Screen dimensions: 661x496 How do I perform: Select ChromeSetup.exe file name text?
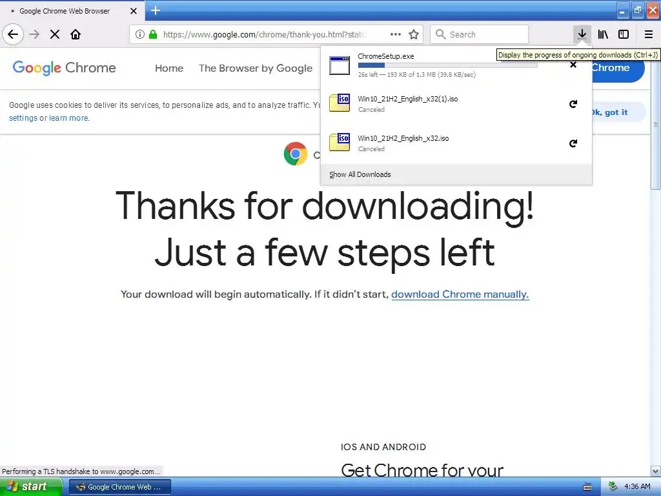(x=386, y=56)
